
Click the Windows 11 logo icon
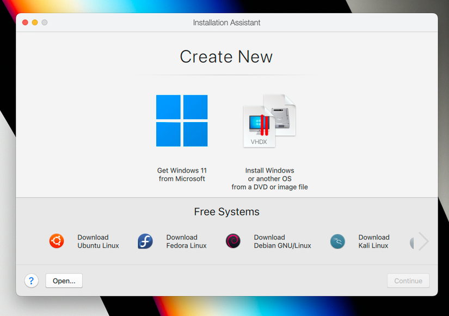tap(182, 120)
